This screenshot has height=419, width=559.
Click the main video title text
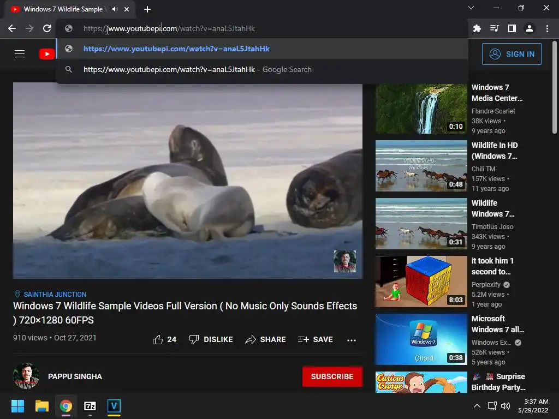pyautogui.click(x=185, y=313)
